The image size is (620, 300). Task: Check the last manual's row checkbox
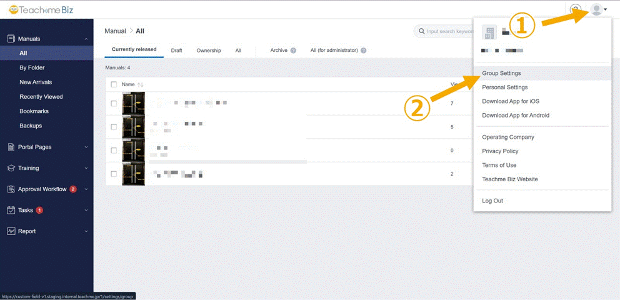pyautogui.click(x=114, y=174)
